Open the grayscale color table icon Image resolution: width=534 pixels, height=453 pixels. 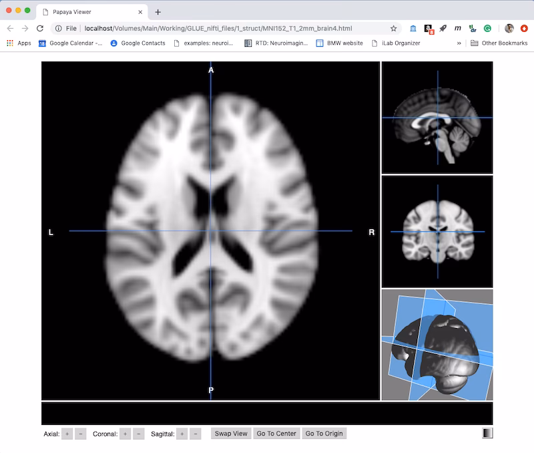(x=487, y=433)
